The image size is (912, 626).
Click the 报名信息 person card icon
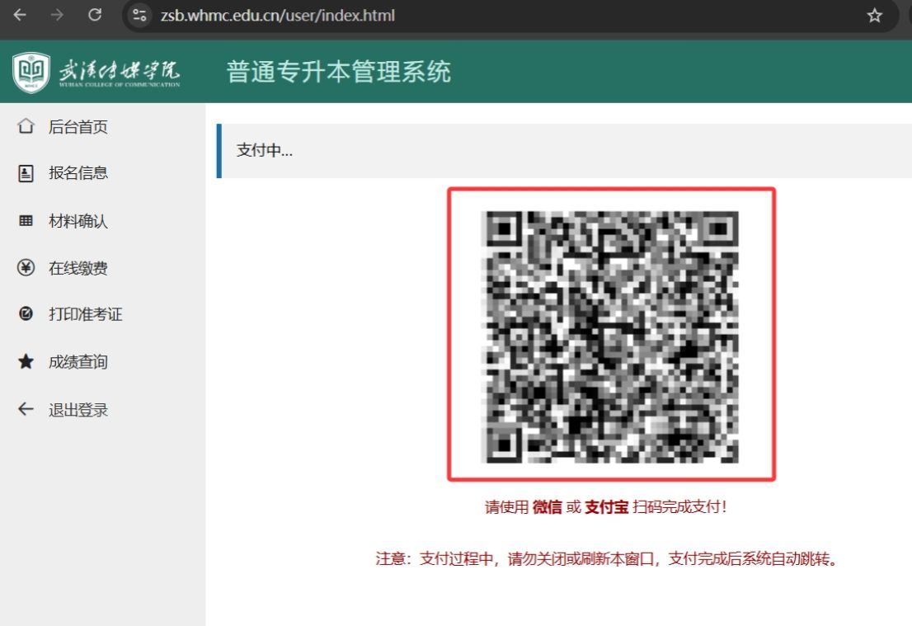pos(26,173)
